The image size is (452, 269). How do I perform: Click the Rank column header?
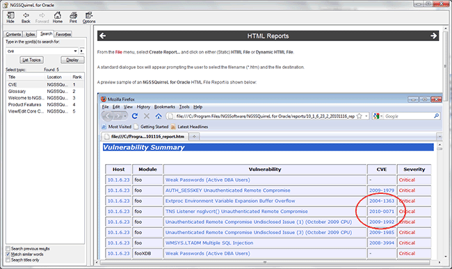pyautogui.click(x=77, y=77)
